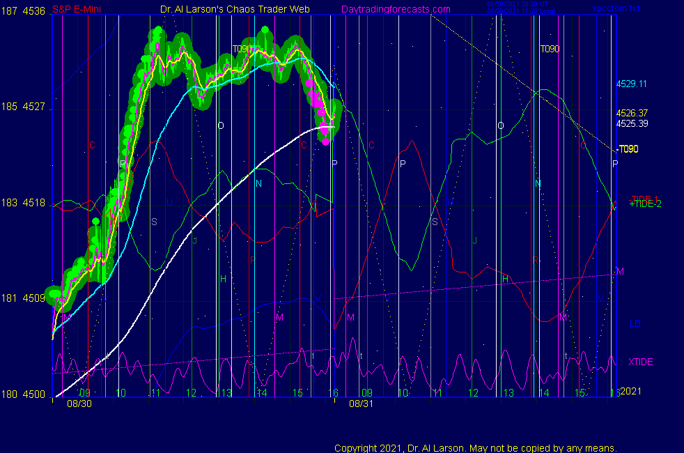The height and width of the screenshot is (453, 684).
Task: Click the 4527 price axis label
Action: pos(33,107)
